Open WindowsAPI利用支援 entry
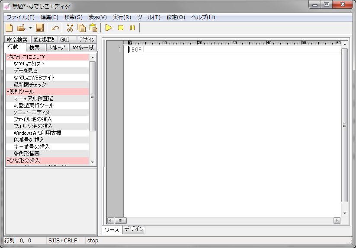Screen dimensions: 356x248 47,133
